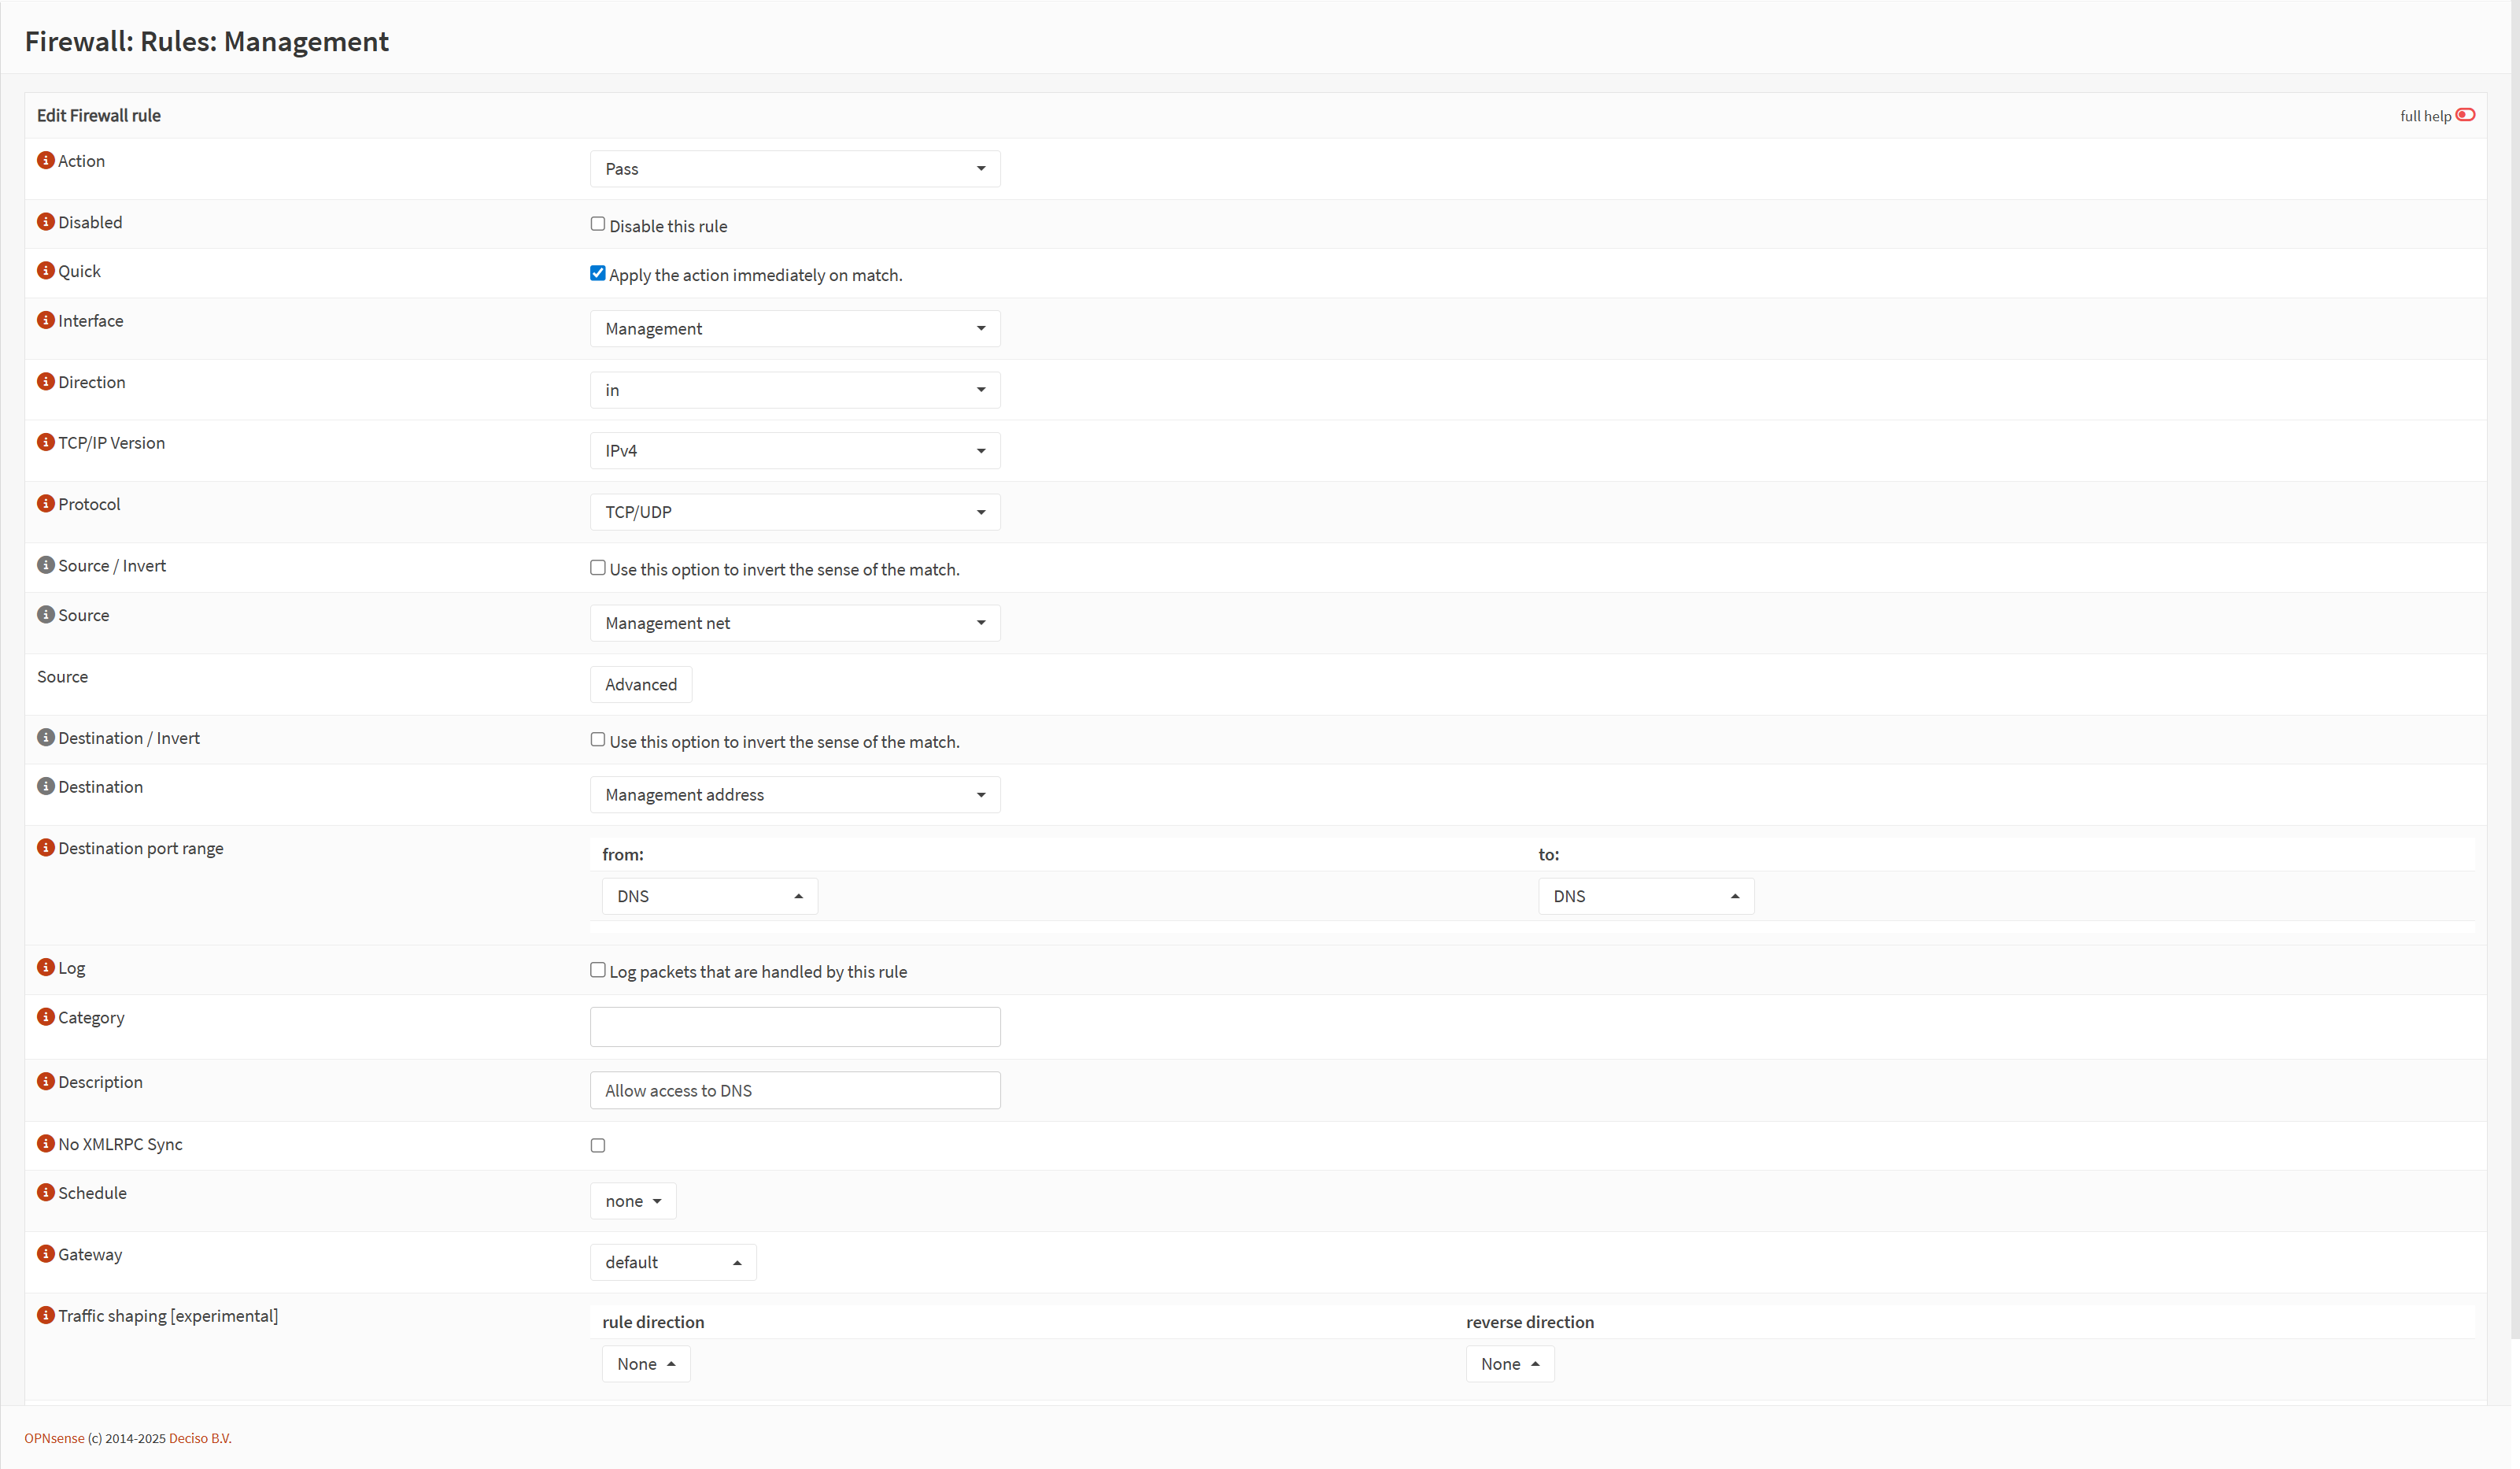Click the info icon next to Protocol
This screenshot has width=2520, height=1469.
(45, 503)
